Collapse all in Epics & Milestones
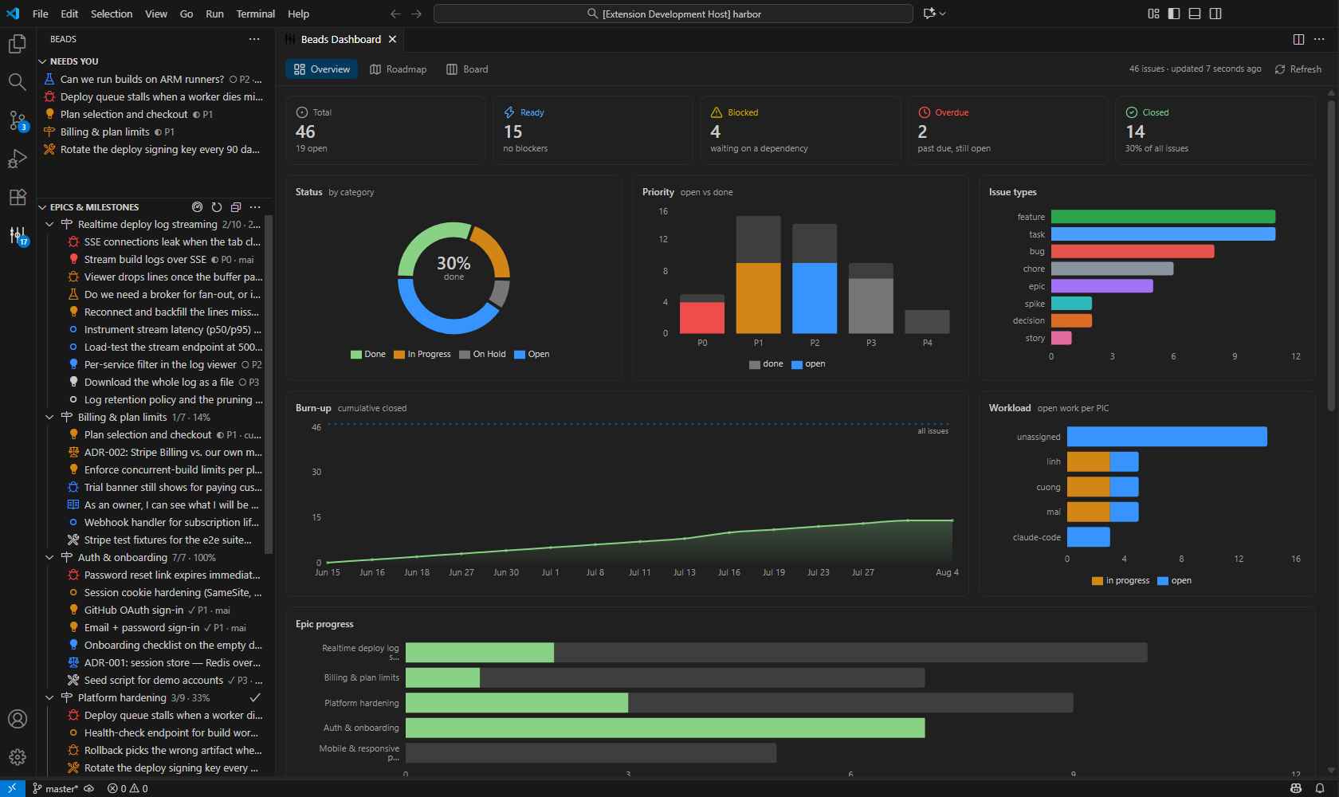Viewport: 1339px width, 797px height. tap(236, 207)
